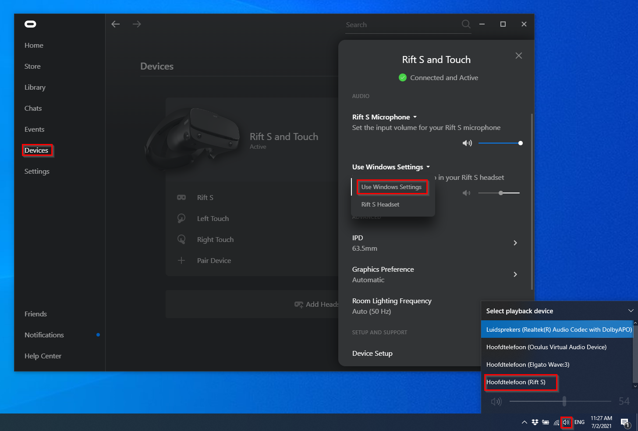Select Hoofdtelefoon Oculus Virtual Audio Device

(557, 347)
